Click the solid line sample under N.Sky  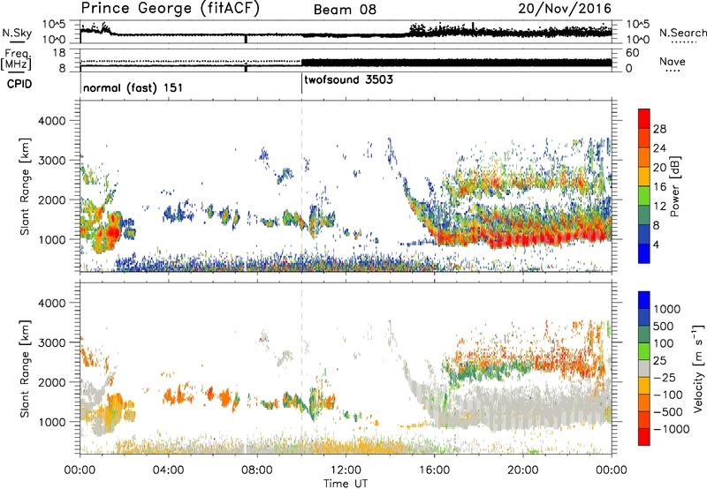[x=17, y=41]
